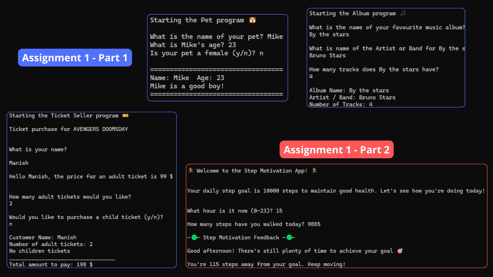493x277 pixels.
Task: Click the music note emoji beside Album program
Action: coord(403,13)
